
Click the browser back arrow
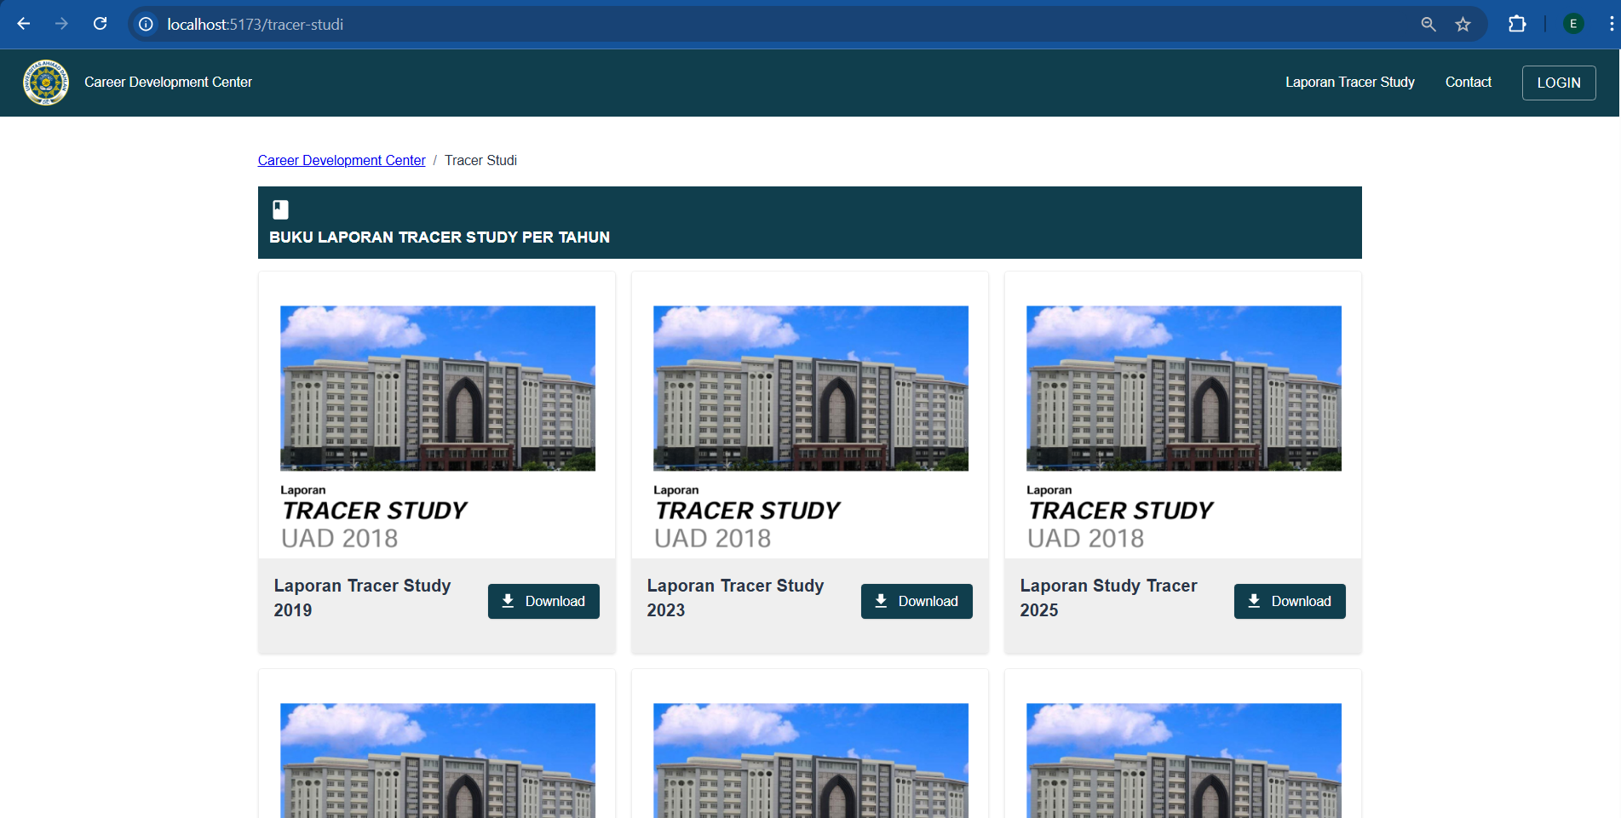pos(24,24)
